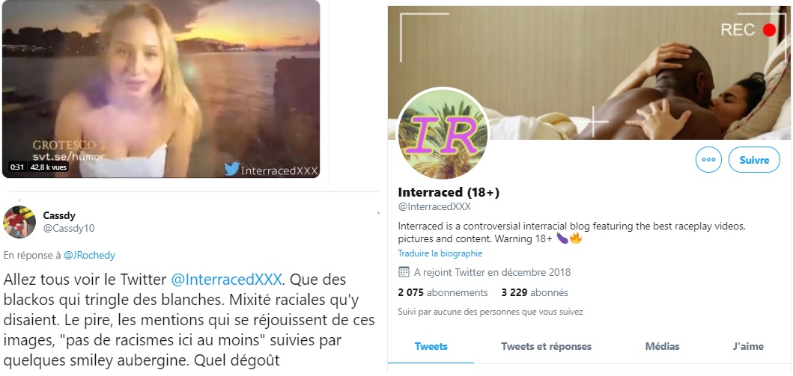Open the 2 075 abonnements following list
The image size is (793, 376).
(443, 293)
